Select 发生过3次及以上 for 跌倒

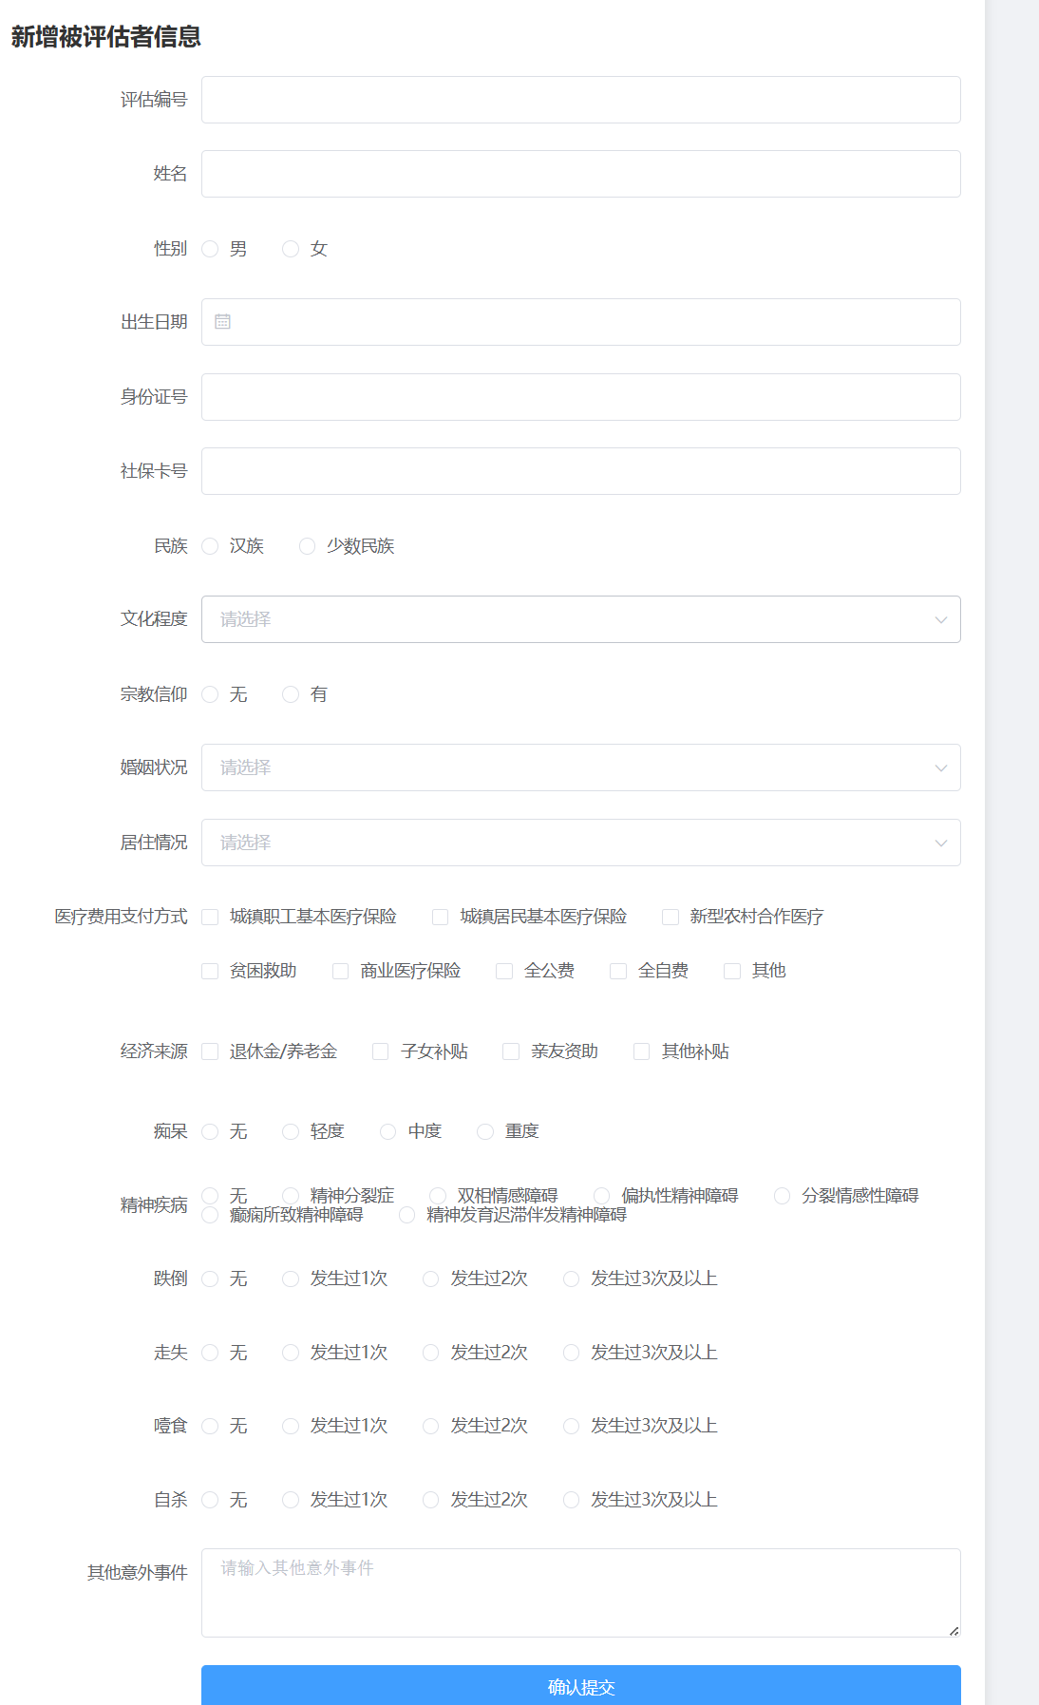(x=571, y=1279)
